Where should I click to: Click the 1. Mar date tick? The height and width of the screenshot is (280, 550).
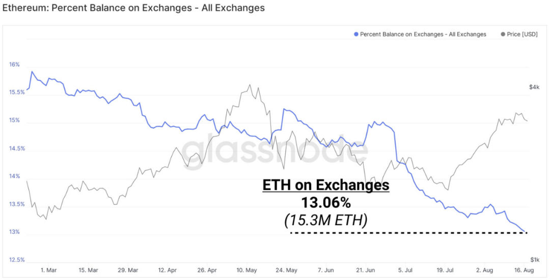(x=49, y=270)
